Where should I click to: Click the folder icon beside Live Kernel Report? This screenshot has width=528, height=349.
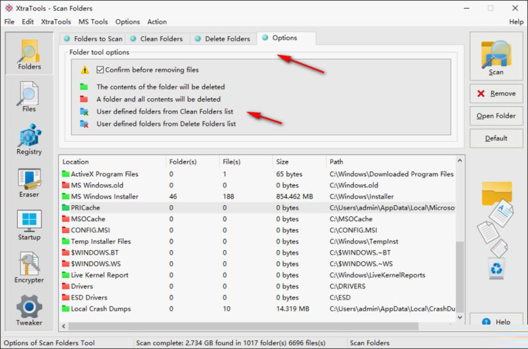pos(65,275)
